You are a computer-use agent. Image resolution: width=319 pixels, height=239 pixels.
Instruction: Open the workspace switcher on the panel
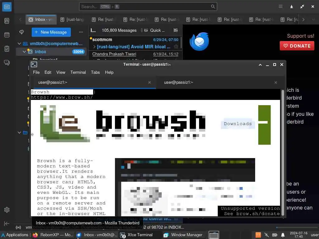[214, 235]
